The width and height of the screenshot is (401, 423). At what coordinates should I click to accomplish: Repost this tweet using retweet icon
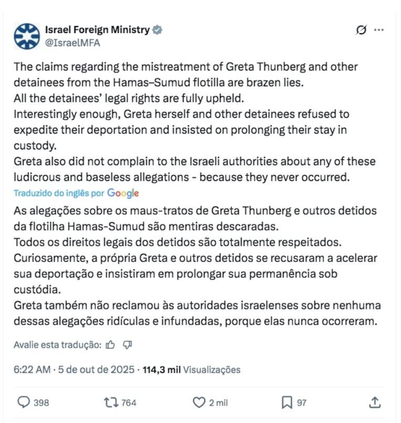coord(111,402)
